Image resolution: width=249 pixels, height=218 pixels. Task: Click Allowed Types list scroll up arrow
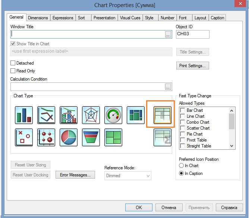232,111
